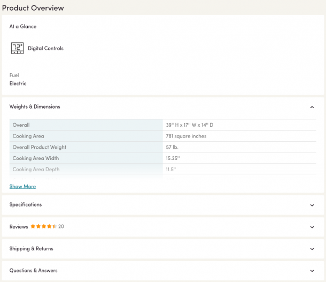Viewport: 326px width, 282px height.
Task: Click the Weights & Dimensions heading
Action: tap(35, 106)
